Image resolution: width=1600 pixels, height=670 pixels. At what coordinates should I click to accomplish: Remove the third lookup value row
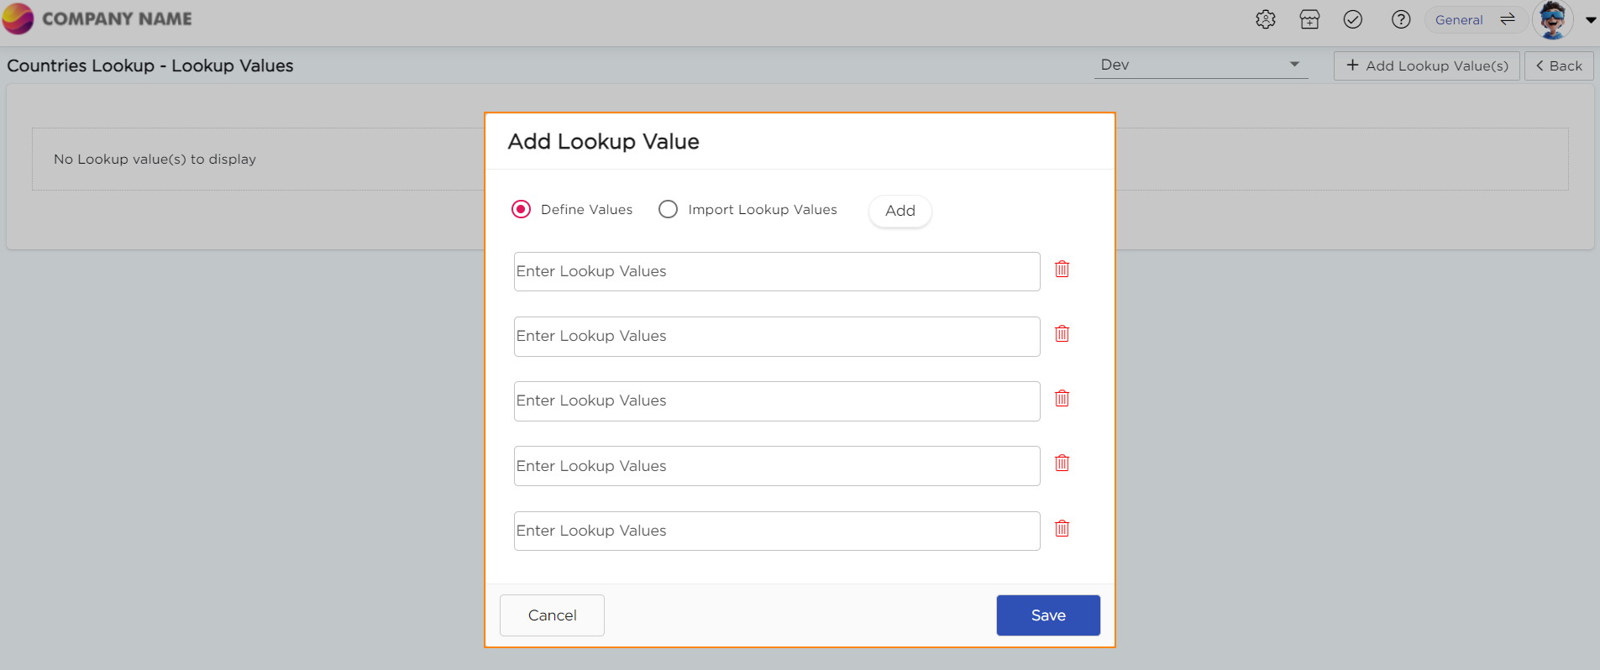coord(1062,399)
